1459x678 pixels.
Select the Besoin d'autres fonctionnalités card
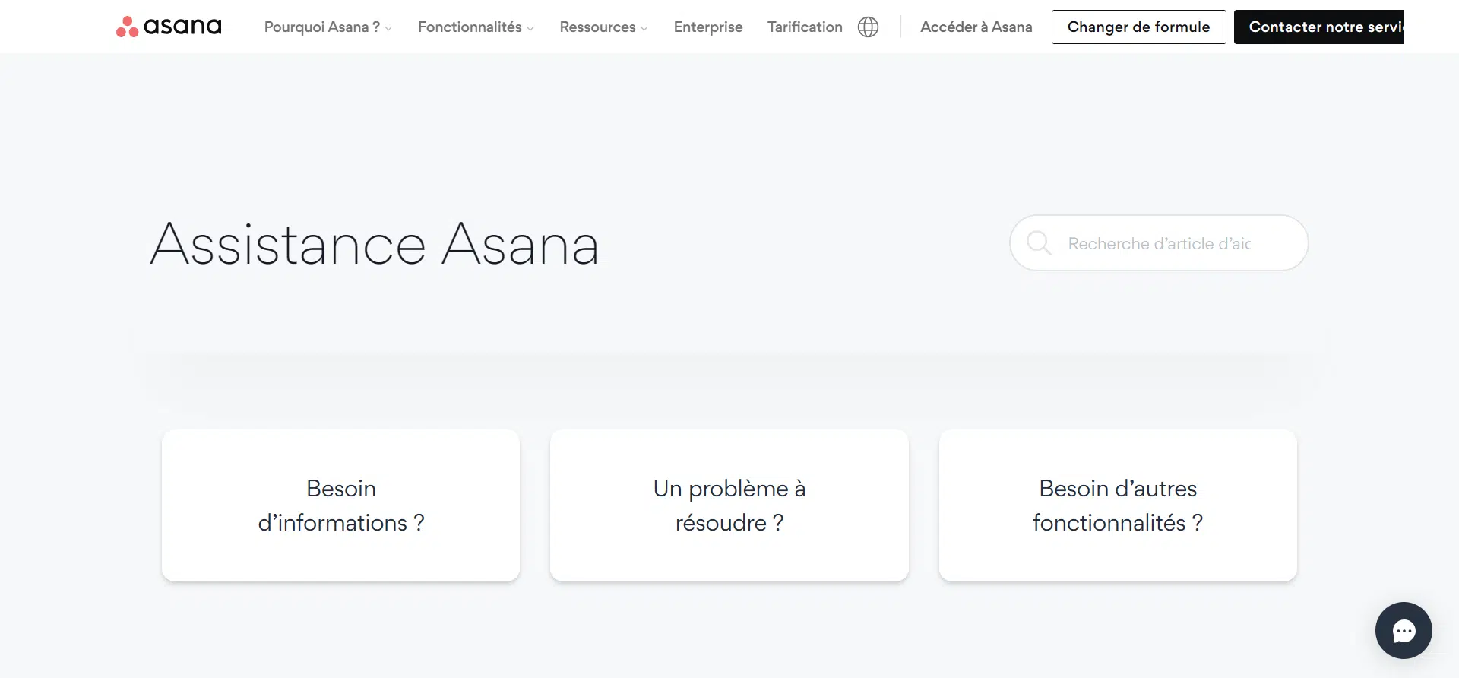(x=1117, y=505)
